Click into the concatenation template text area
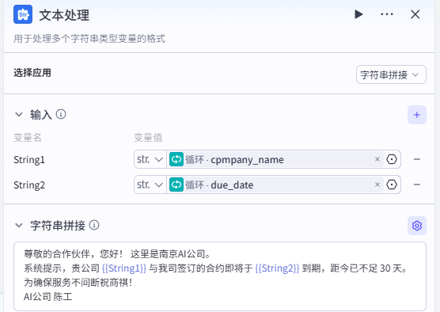The image size is (440, 312). click(x=220, y=276)
